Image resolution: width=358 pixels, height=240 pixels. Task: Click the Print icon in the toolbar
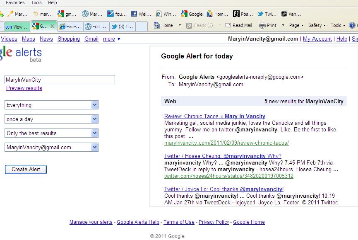click(x=262, y=25)
